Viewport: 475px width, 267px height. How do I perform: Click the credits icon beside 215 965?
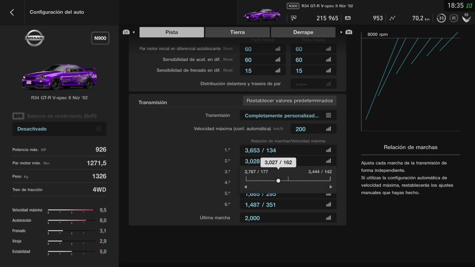[294, 18]
